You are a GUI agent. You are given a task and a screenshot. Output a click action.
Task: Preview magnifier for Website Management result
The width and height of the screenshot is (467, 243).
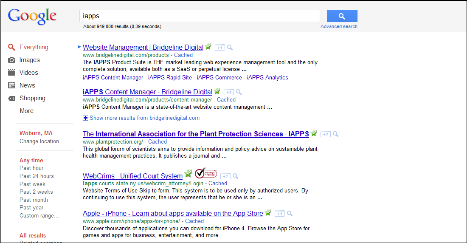point(230,48)
